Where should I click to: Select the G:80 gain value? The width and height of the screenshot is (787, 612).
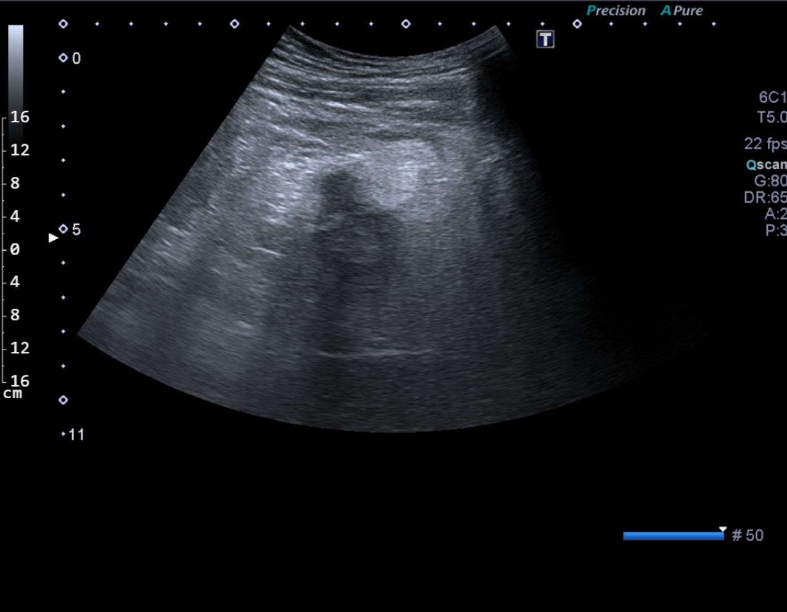click(x=770, y=181)
